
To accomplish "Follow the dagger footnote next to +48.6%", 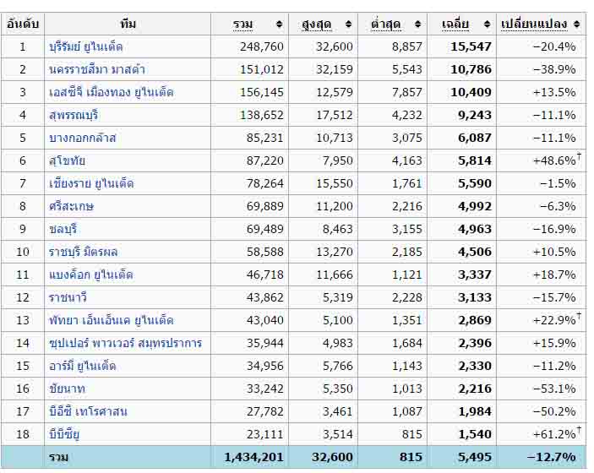I will [579, 155].
